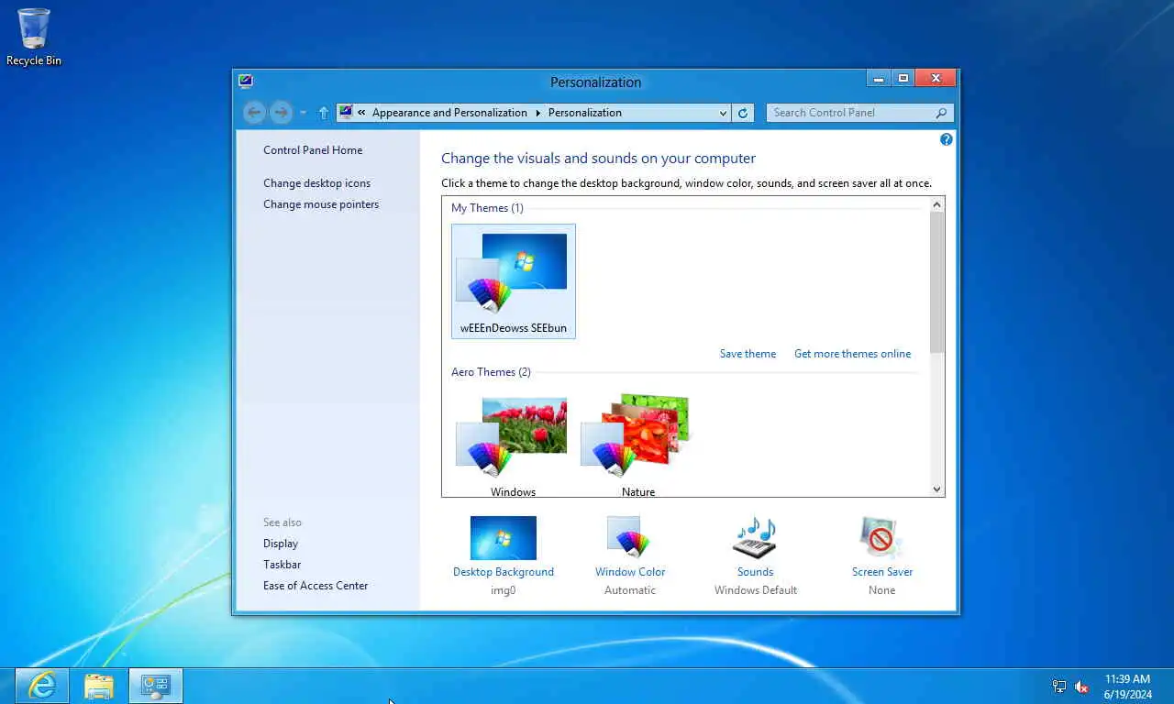
Task: Click the search magnifier icon
Action: 942,113
